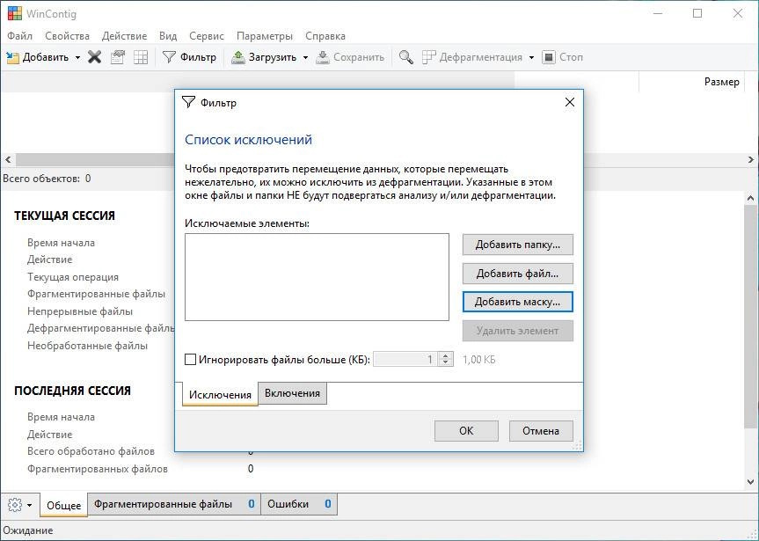This screenshot has height=541, width=759.
Task: Click the ТЕКУЩАЯ СЕССИЯ heading
Action: 64,216
